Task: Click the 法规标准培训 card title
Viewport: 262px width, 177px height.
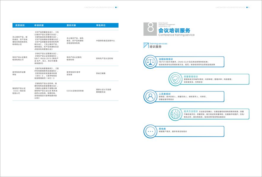Action: pos(166,59)
